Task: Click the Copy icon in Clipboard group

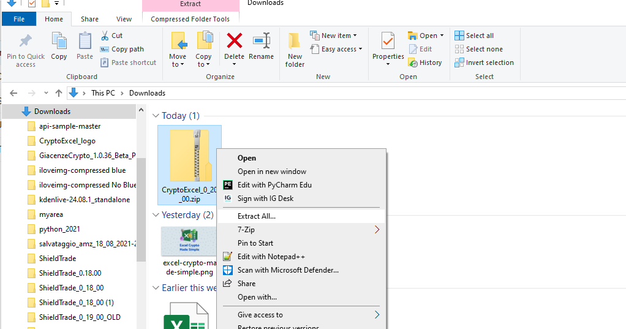Action: click(59, 42)
